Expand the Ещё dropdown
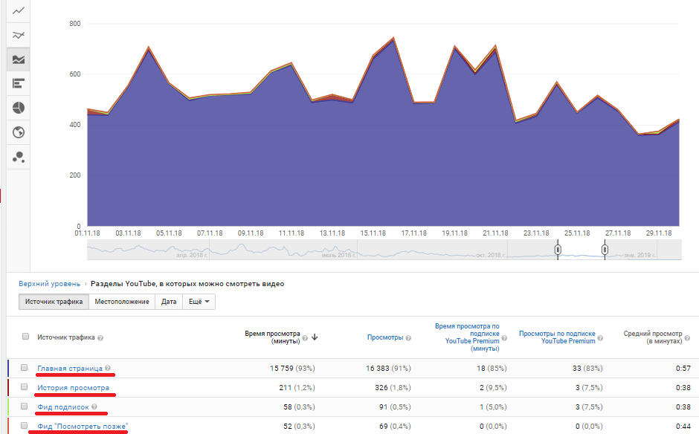The width and height of the screenshot is (699, 434). point(199,302)
